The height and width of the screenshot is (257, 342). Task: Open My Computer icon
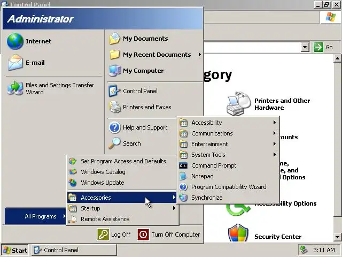click(115, 71)
